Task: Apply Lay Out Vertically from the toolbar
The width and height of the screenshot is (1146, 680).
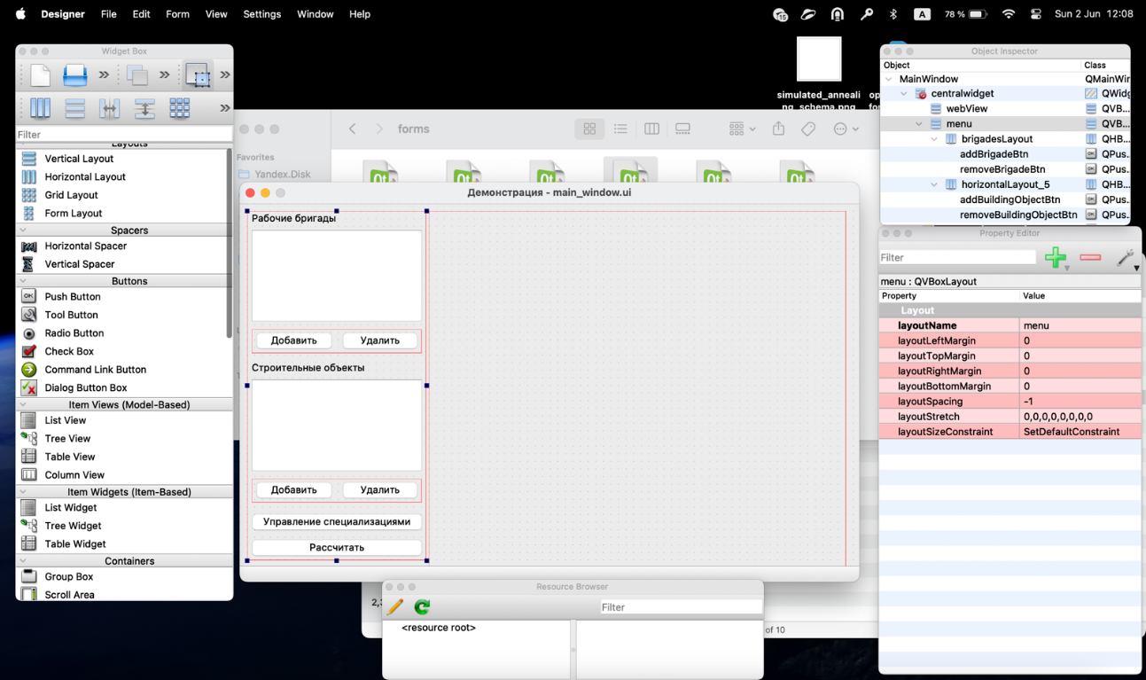Action: pos(74,108)
